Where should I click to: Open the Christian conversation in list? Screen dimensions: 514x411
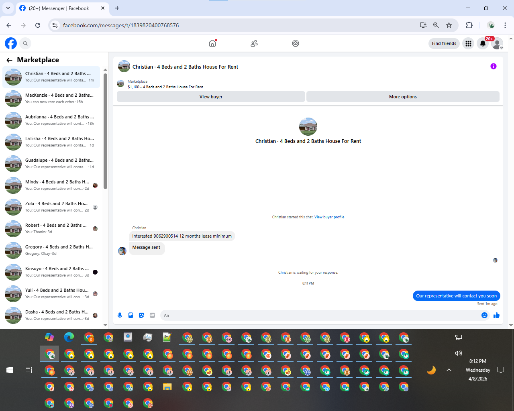51,77
